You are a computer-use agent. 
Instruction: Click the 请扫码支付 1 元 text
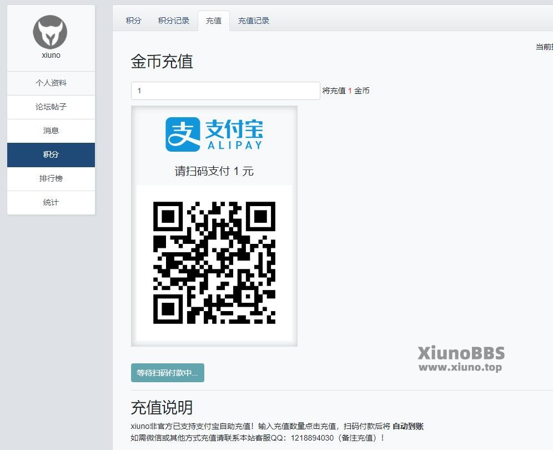[214, 171]
